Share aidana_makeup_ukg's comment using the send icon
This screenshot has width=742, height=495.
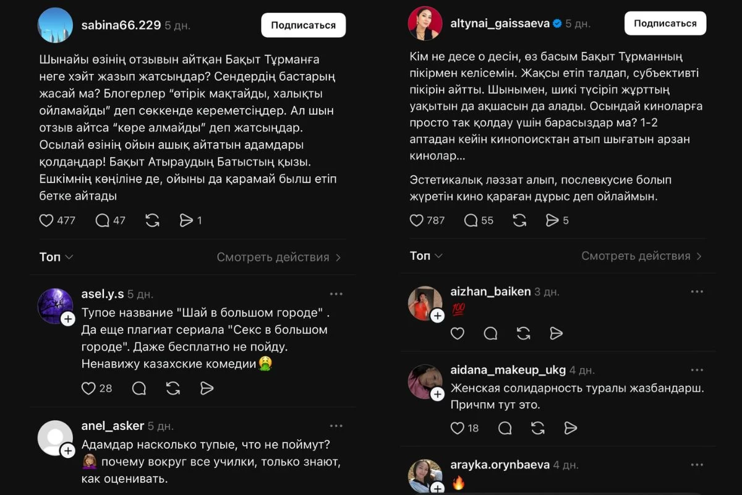coord(570,427)
